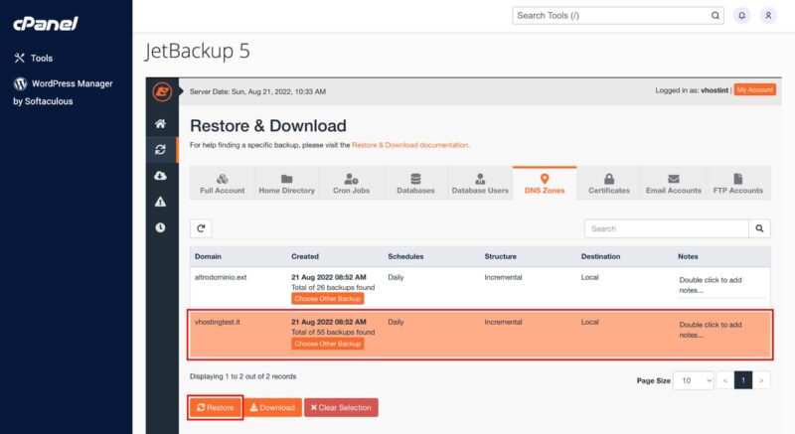The width and height of the screenshot is (795, 434).
Task: Open WordPress Manager by Softaculous
Action: pyautogui.click(x=63, y=91)
